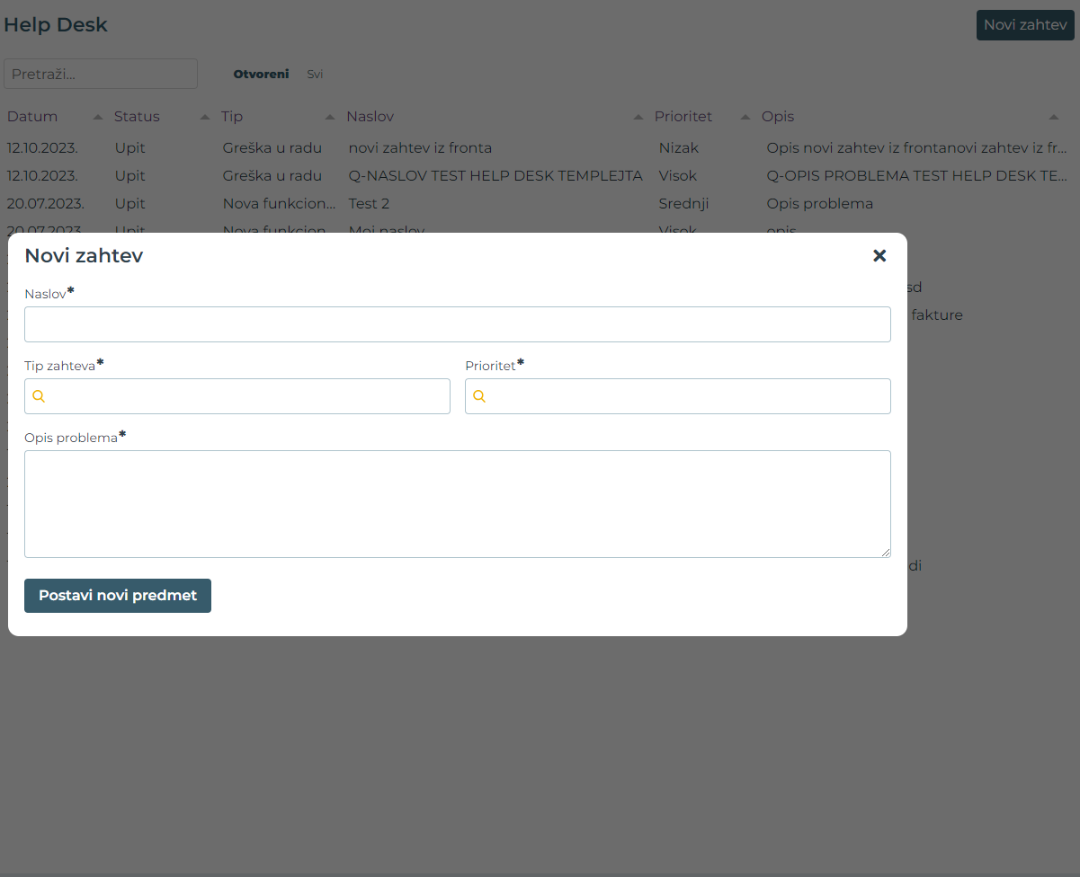This screenshot has width=1080, height=877.
Task: Click the Pretraži search box
Action: tap(101, 74)
